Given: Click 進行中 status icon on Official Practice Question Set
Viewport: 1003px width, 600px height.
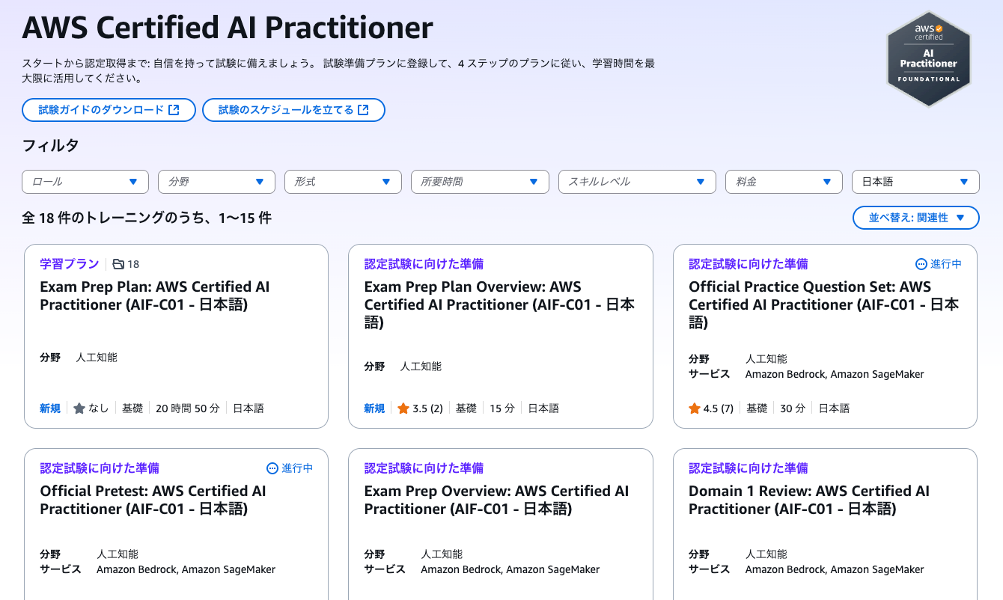Looking at the screenshot, I should coord(921,264).
